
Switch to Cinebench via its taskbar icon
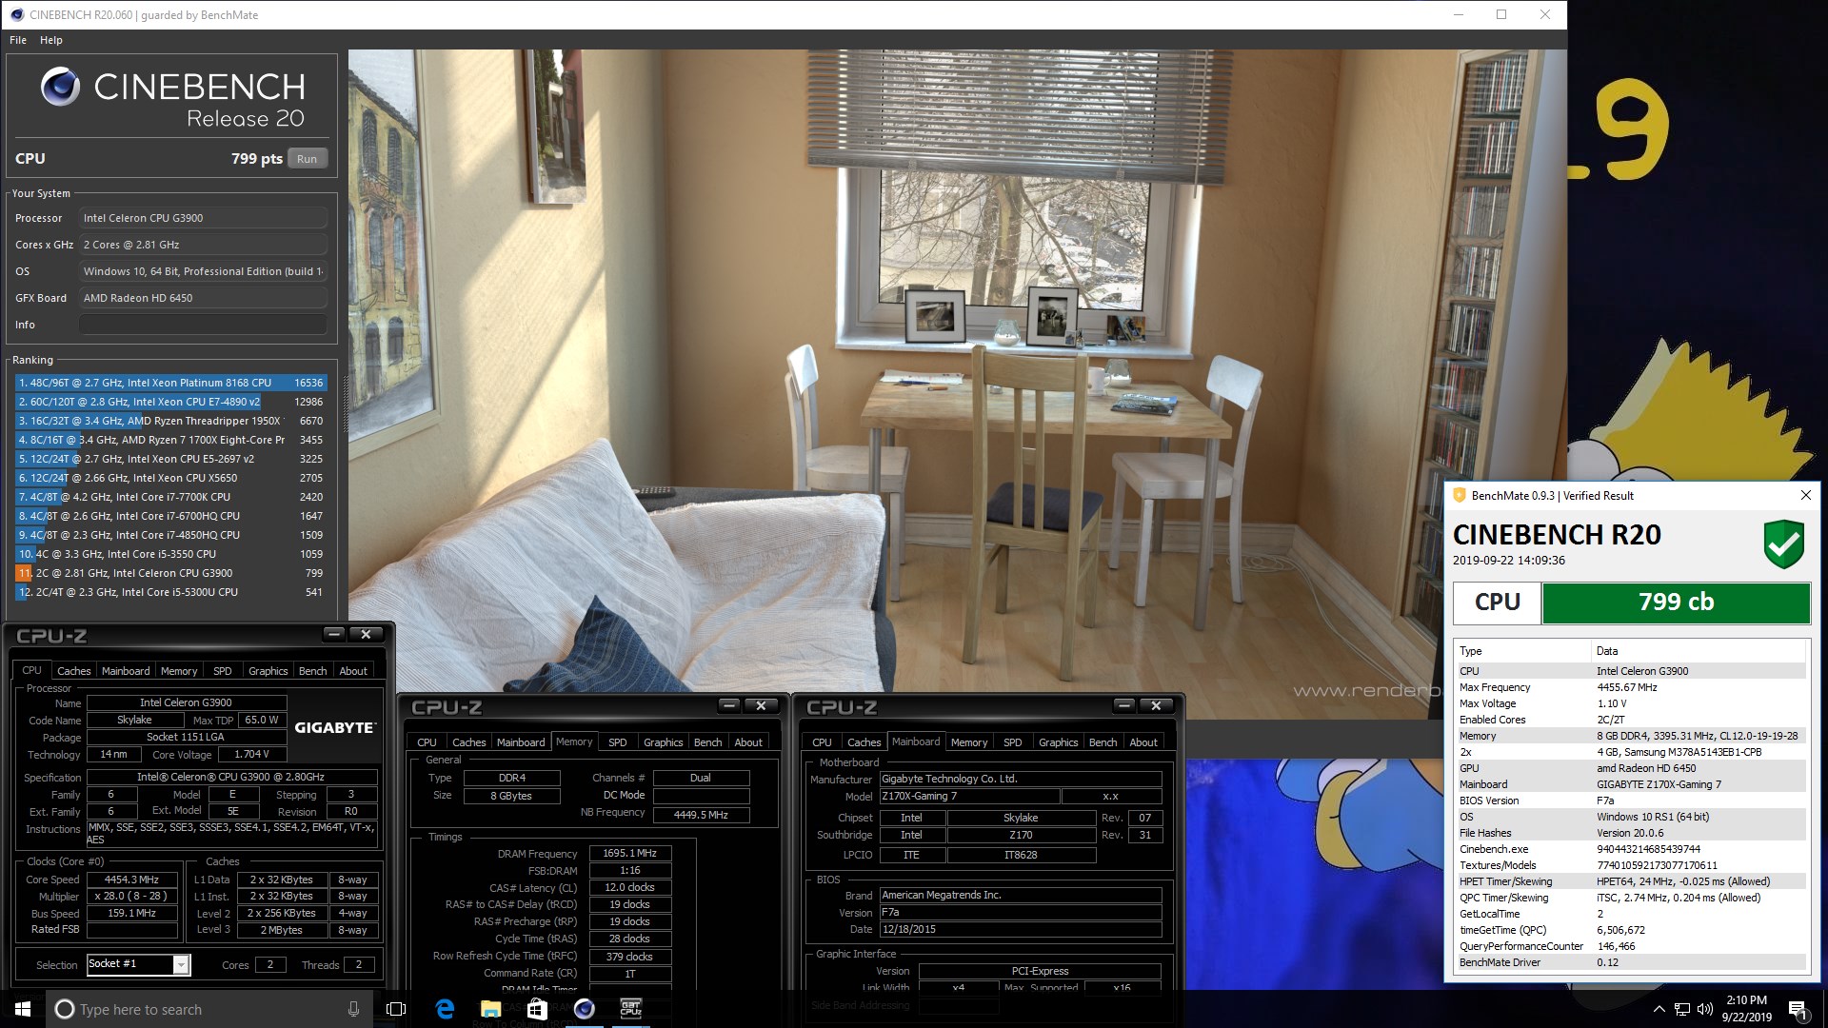[585, 1009]
